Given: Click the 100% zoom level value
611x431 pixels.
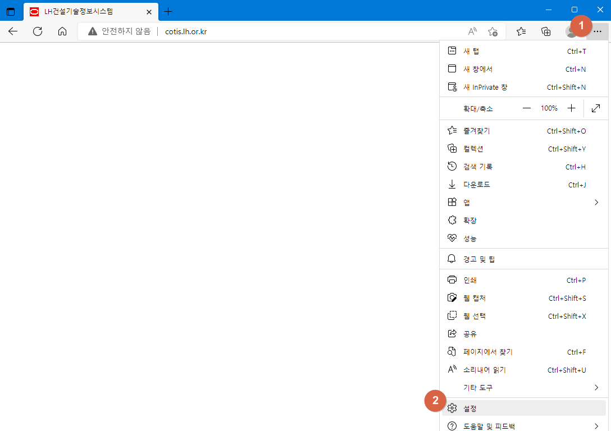Looking at the screenshot, I should (x=549, y=108).
